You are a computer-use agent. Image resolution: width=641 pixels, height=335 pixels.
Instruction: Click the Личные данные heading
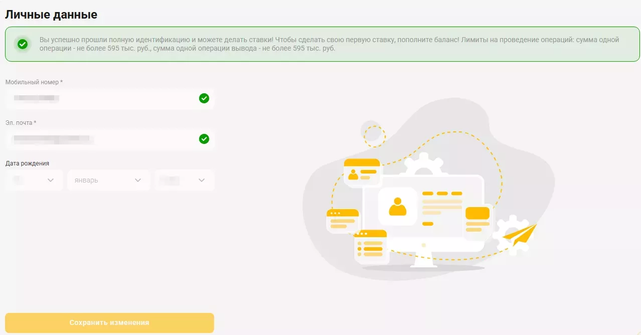51,15
